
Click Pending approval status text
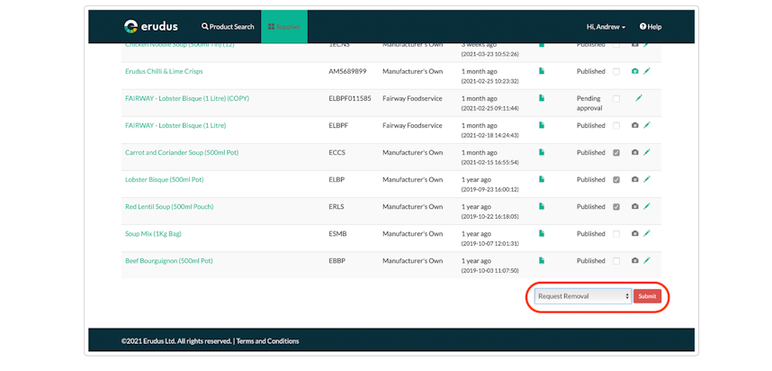[x=590, y=103]
